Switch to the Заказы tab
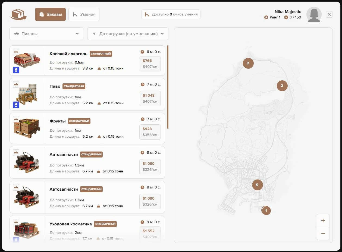Viewport: 342px width, 252px height. tap(50, 14)
